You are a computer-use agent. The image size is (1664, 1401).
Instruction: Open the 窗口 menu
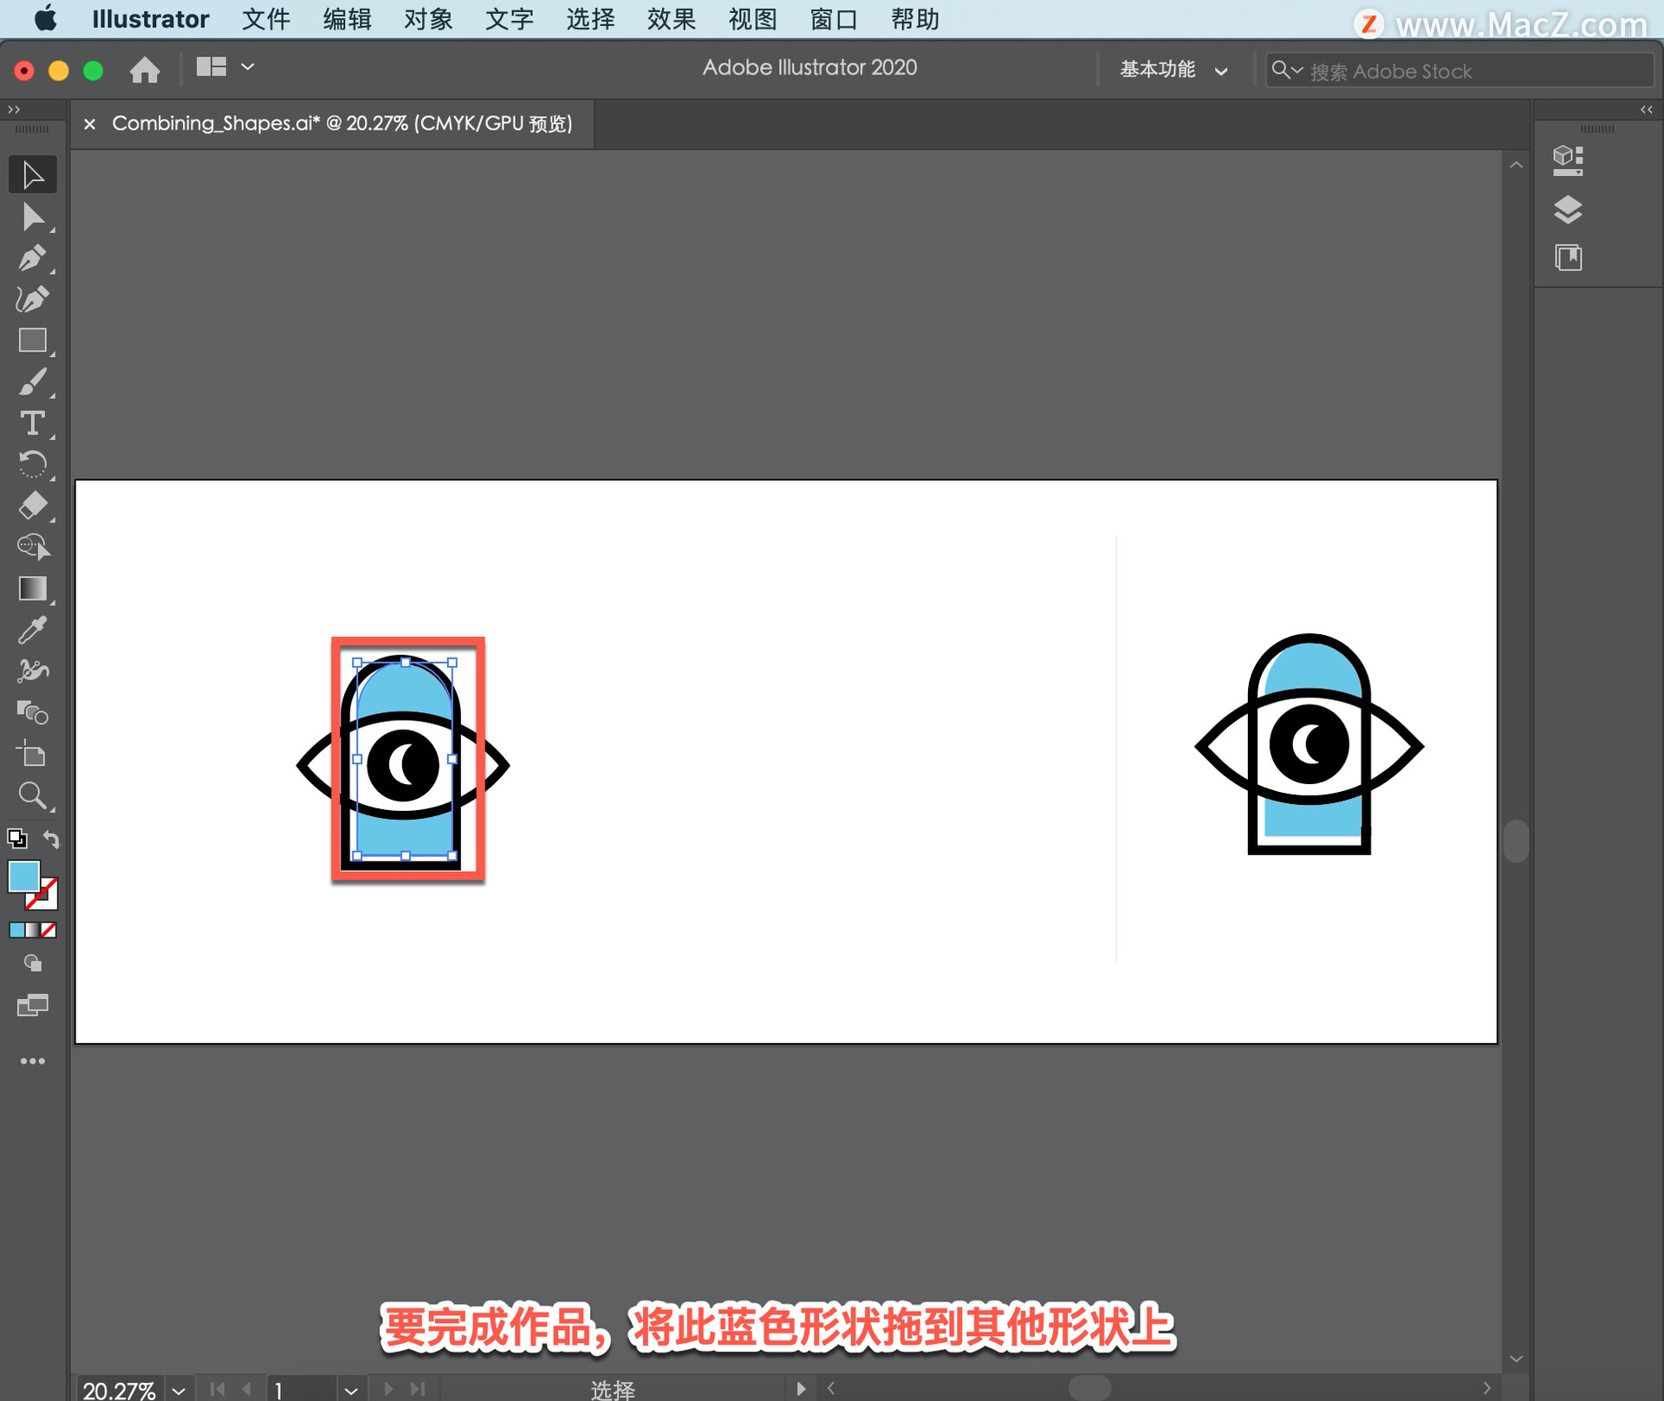click(833, 19)
